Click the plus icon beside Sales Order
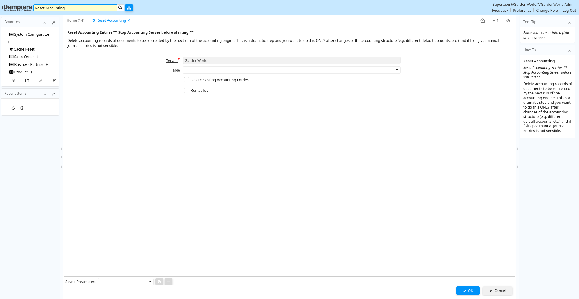579x299 pixels. [38, 57]
